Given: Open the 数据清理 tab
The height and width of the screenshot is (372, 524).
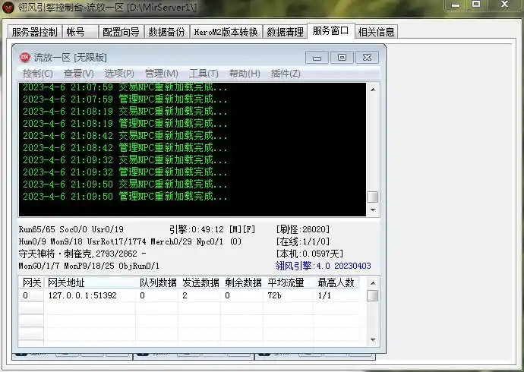Looking at the screenshot, I should pyautogui.click(x=285, y=32).
